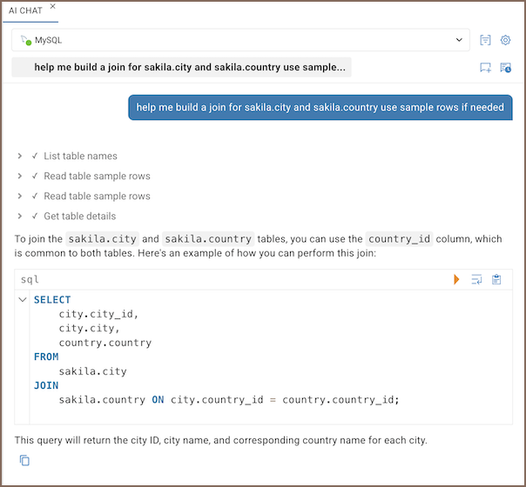Click the ON keyword in code
The height and width of the screenshot is (487, 526).
pyautogui.click(x=158, y=400)
